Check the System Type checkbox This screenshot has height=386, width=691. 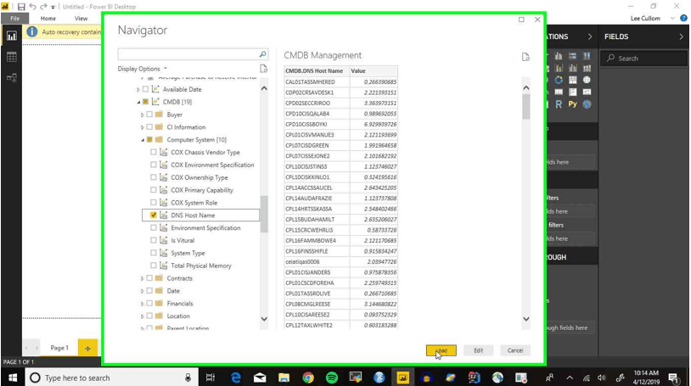point(154,253)
